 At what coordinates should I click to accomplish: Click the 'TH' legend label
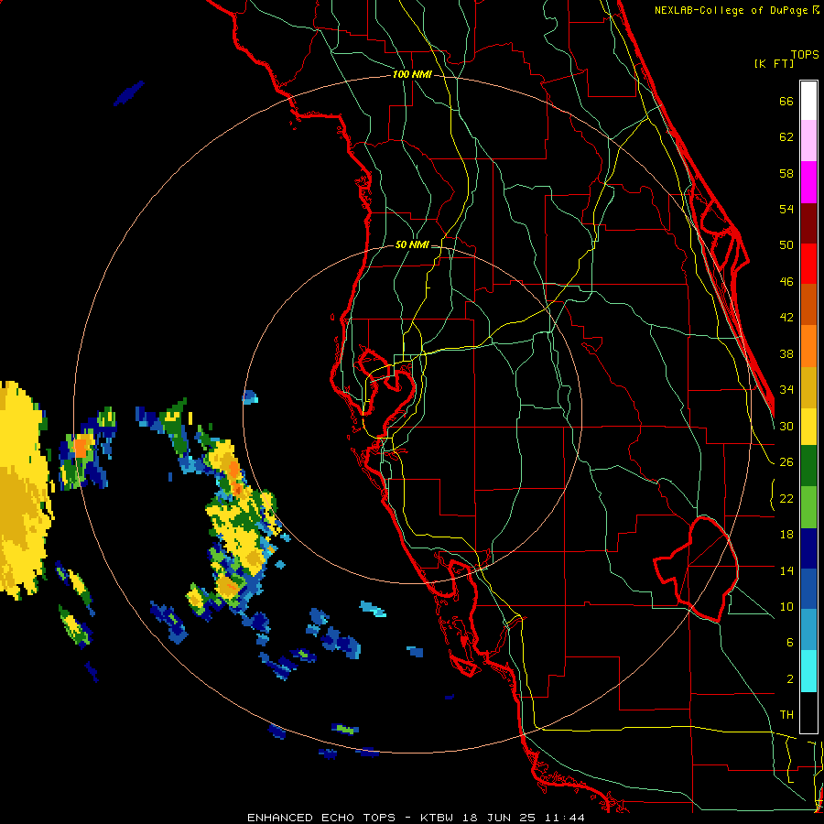point(786,715)
